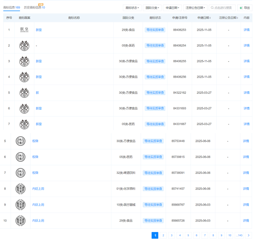Click the search magnifier icon

pos(212,8)
